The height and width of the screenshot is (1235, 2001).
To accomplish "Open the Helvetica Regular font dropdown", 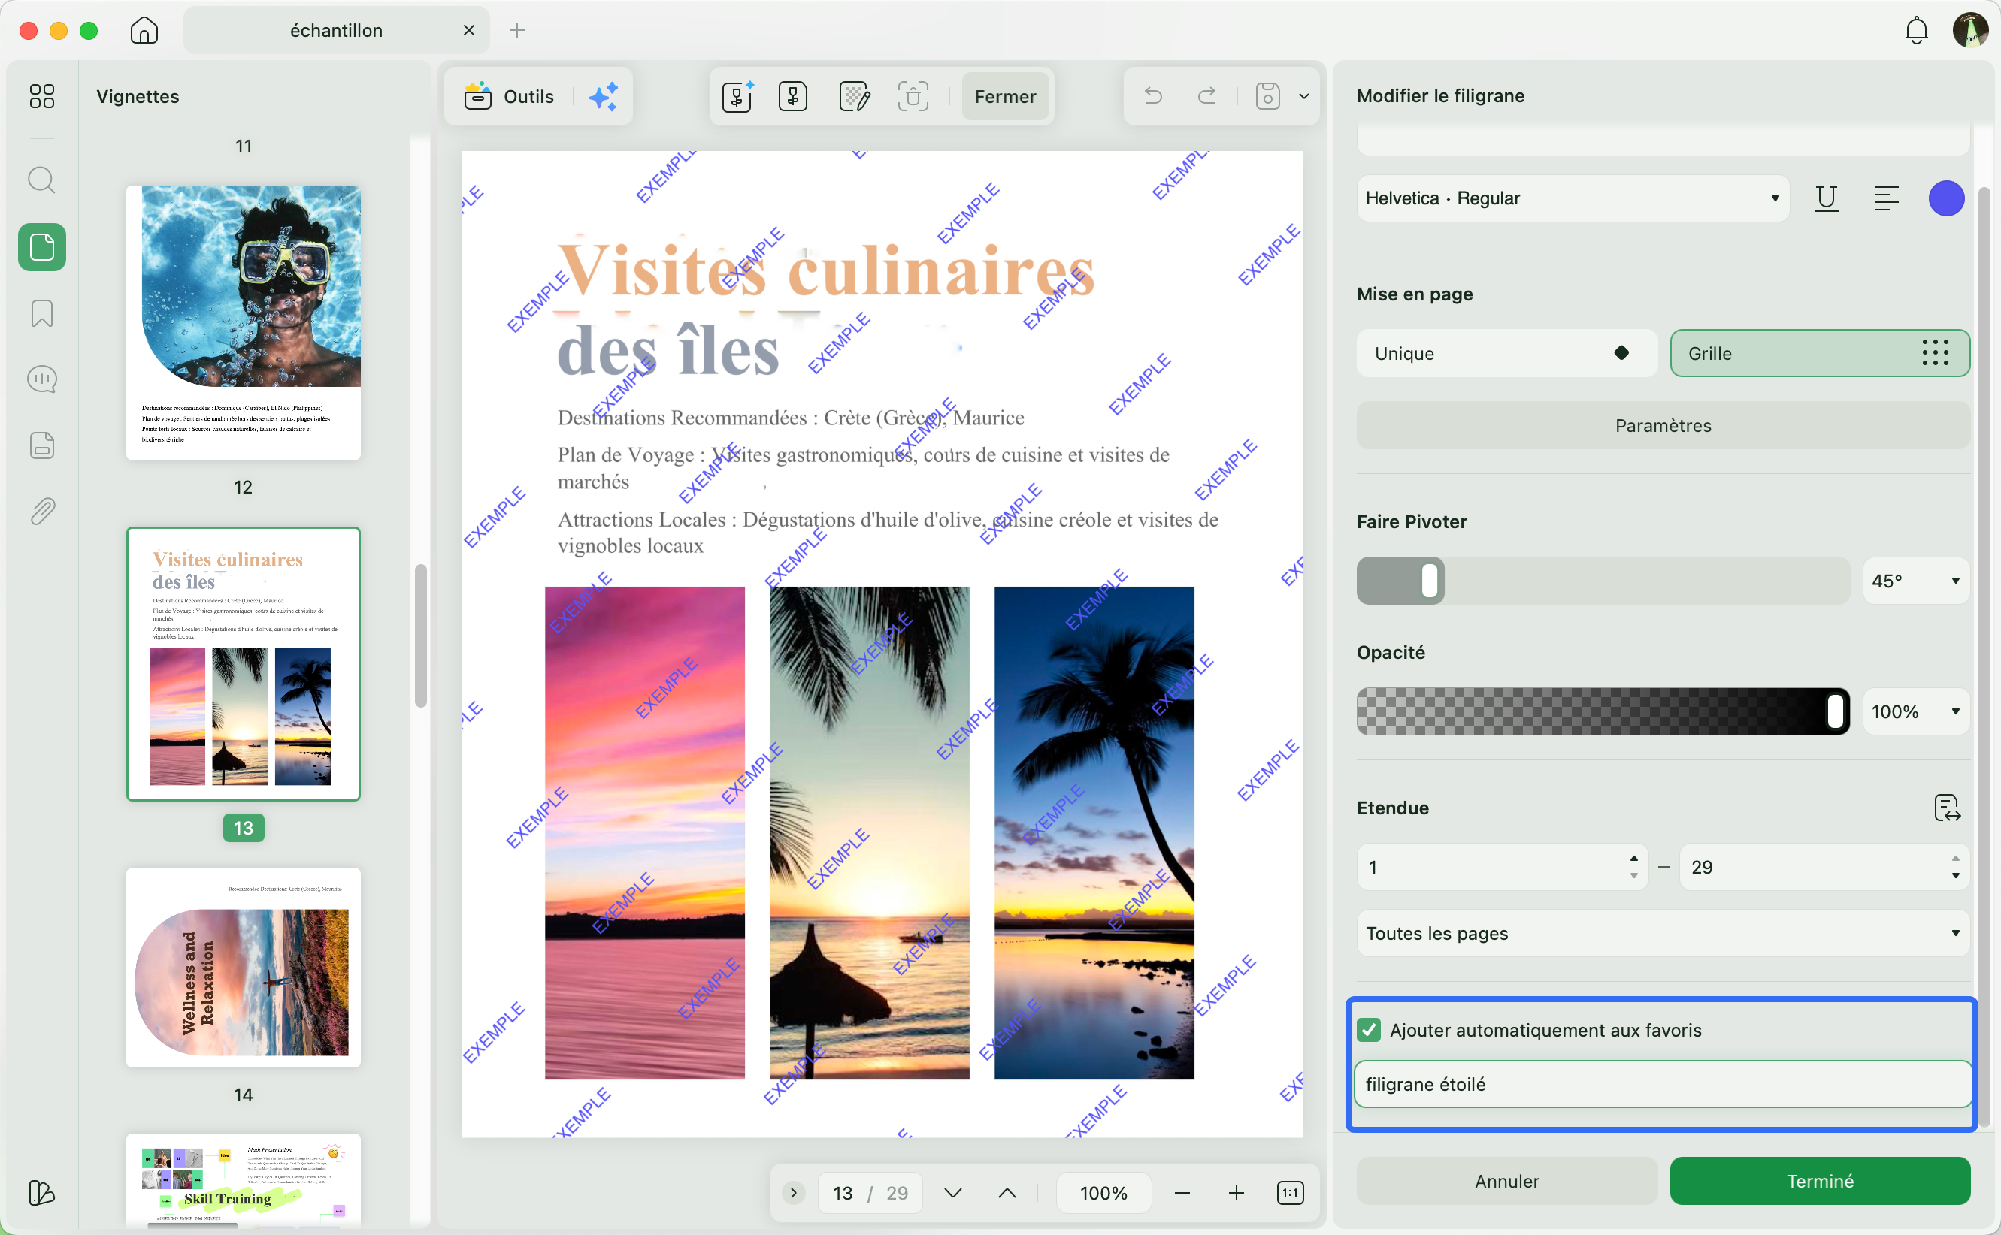I will point(1572,198).
